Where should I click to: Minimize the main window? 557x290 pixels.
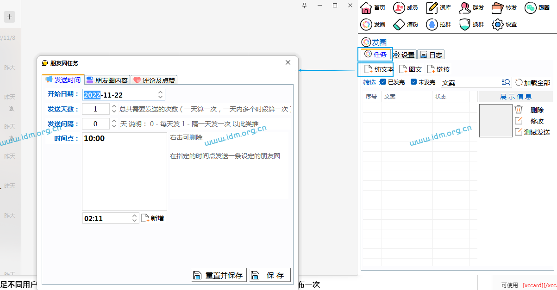pyautogui.click(x=319, y=5)
